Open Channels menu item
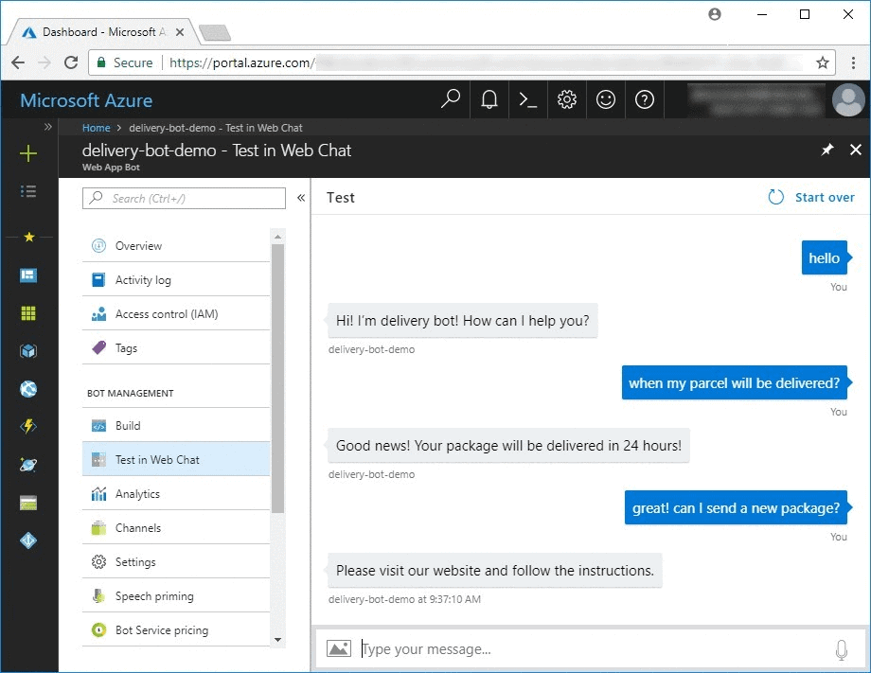Viewport: 871px width, 673px height. pos(176,527)
